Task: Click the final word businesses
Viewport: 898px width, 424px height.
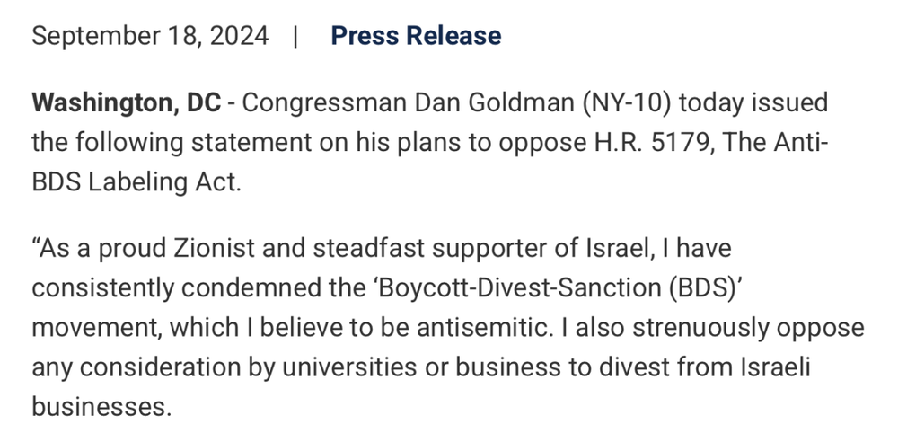Action: pyautogui.click(x=101, y=406)
